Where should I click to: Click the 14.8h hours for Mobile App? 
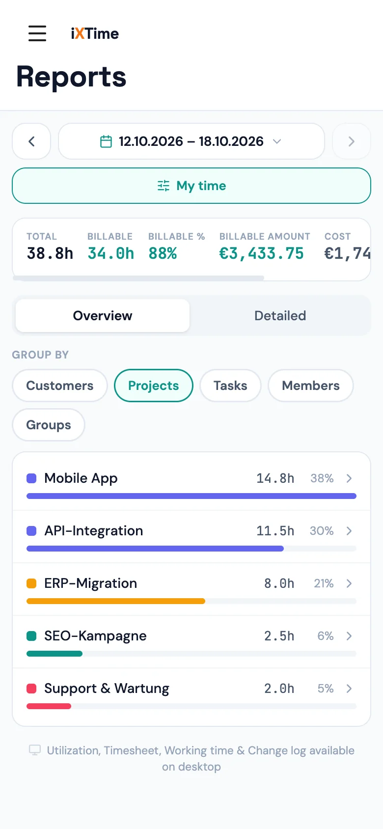(275, 478)
